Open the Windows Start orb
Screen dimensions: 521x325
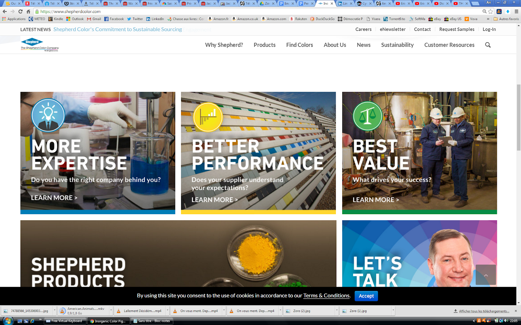(7, 321)
